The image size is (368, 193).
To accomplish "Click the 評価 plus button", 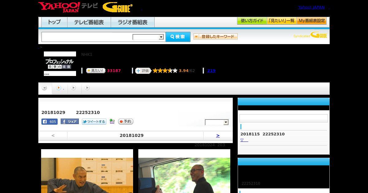I will 143,71.
